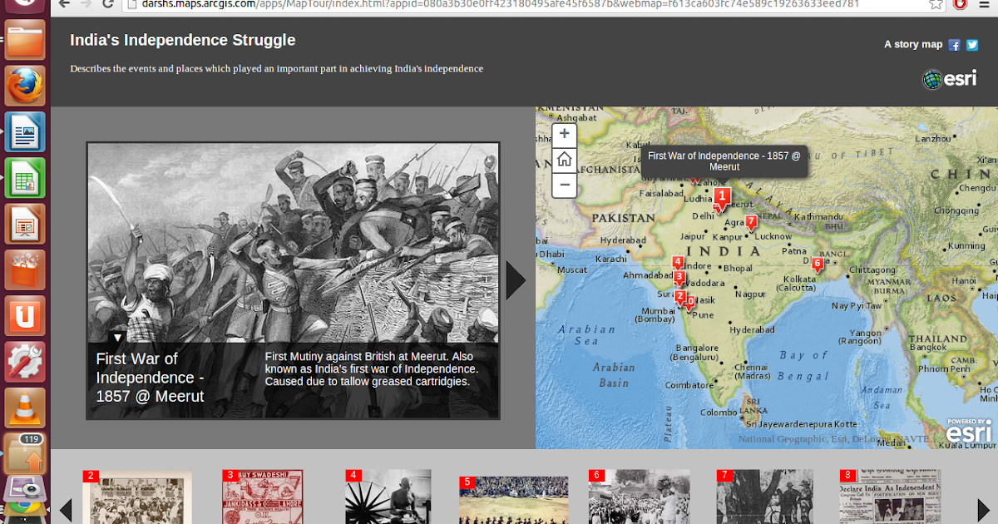998x524 pixels.
Task: Open the red browser extension icon
Action: (959, 4)
